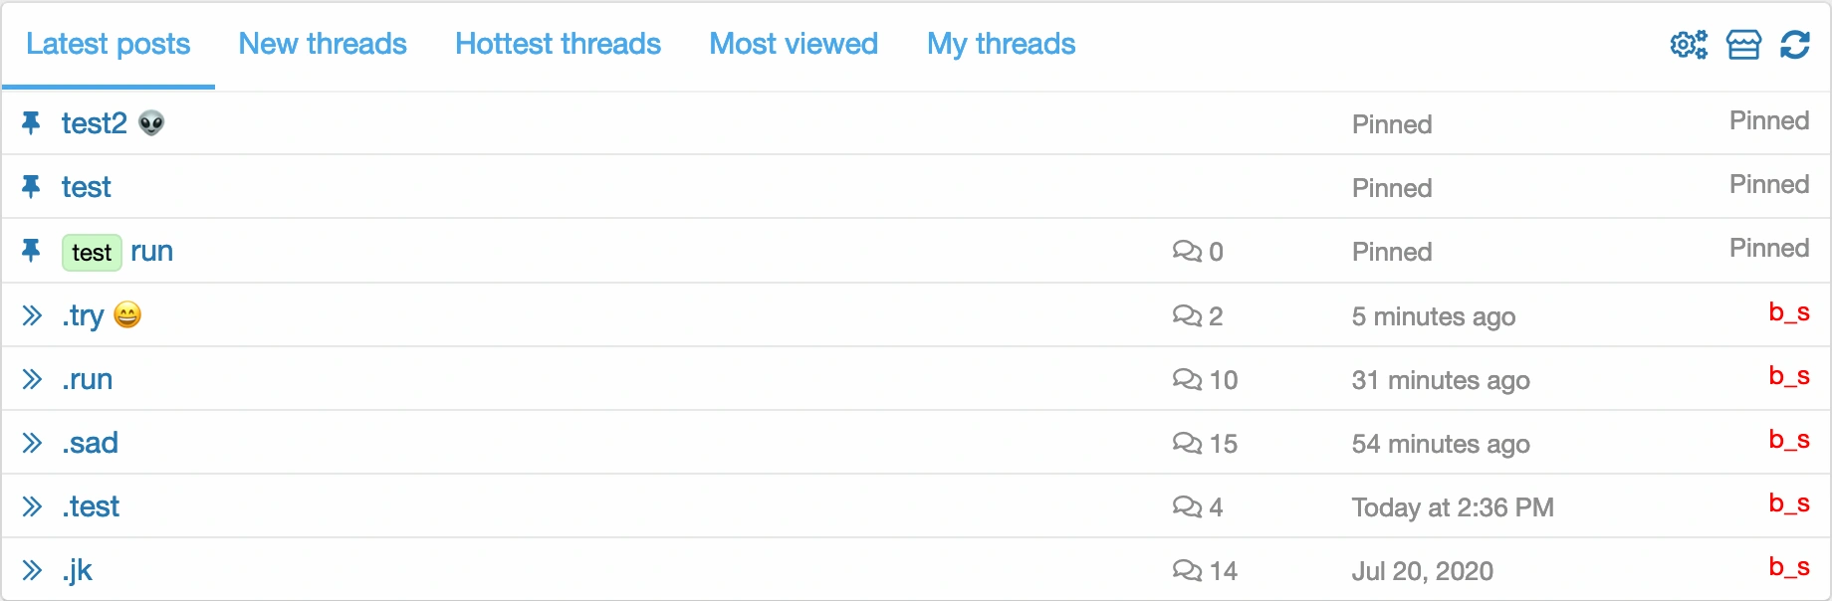This screenshot has height=601, width=1832.
Task: Expand the .run thread preview arrows
Action: coord(32,379)
